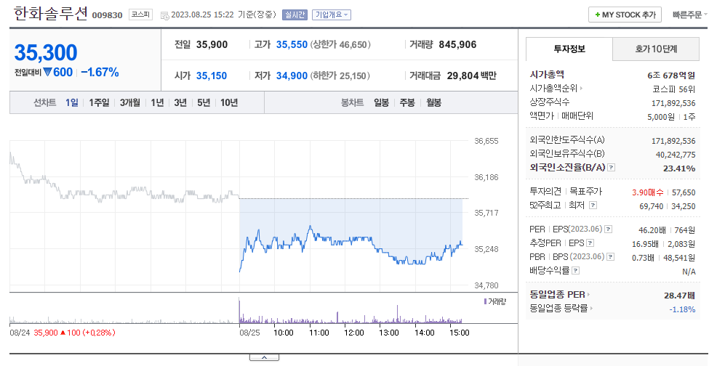Viewport: 725px width, 366px height.
Task: Click previous day 08/24 35,900 summary
Action: pos(63,333)
